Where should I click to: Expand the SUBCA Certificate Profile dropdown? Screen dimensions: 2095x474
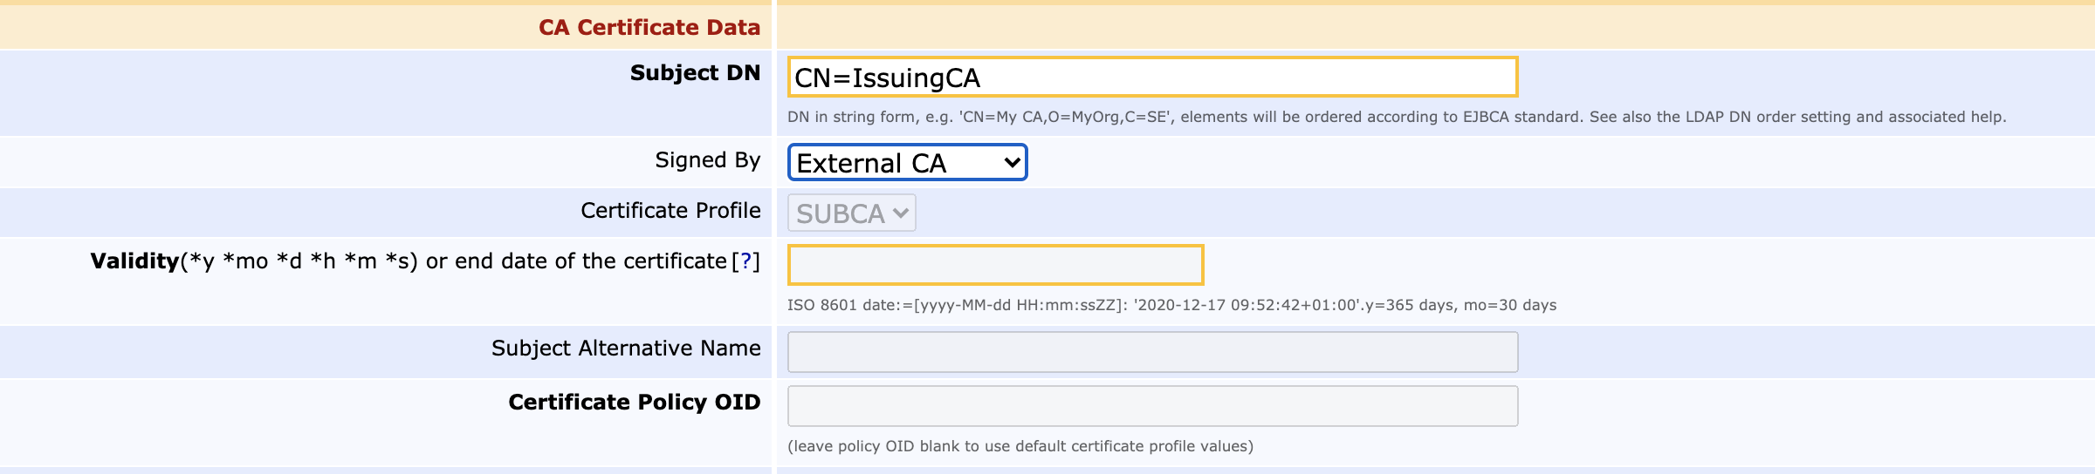[850, 213]
